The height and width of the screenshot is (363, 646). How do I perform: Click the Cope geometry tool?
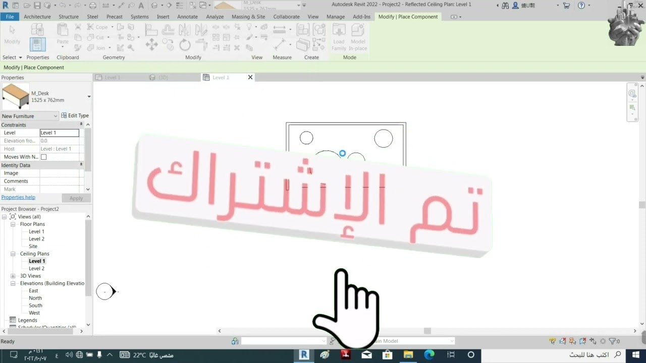click(97, 27)
